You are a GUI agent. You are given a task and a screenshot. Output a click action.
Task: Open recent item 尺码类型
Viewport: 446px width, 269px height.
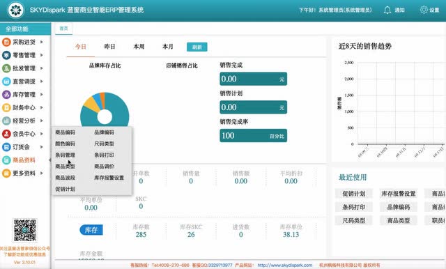click(353, 220)
